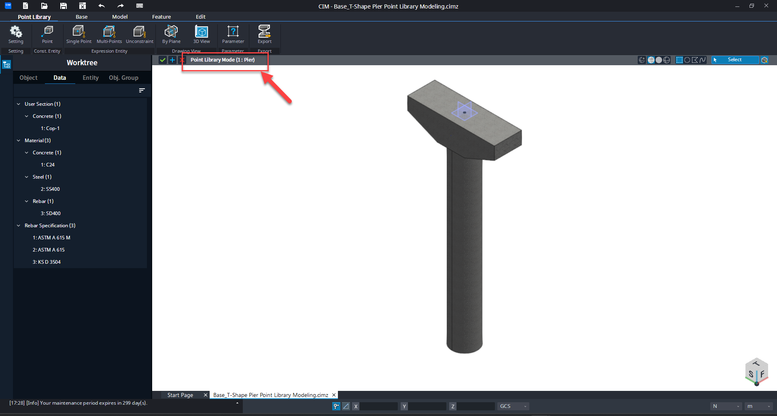Screen dimensions: 777x416
Task: Select the Point construction entity tool
Action: pos(47,34)
